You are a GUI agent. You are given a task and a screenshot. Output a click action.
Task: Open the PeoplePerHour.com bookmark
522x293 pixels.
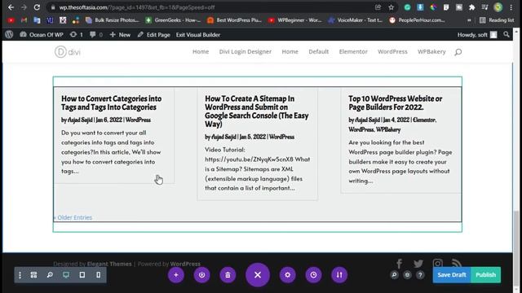click(417, 20)
